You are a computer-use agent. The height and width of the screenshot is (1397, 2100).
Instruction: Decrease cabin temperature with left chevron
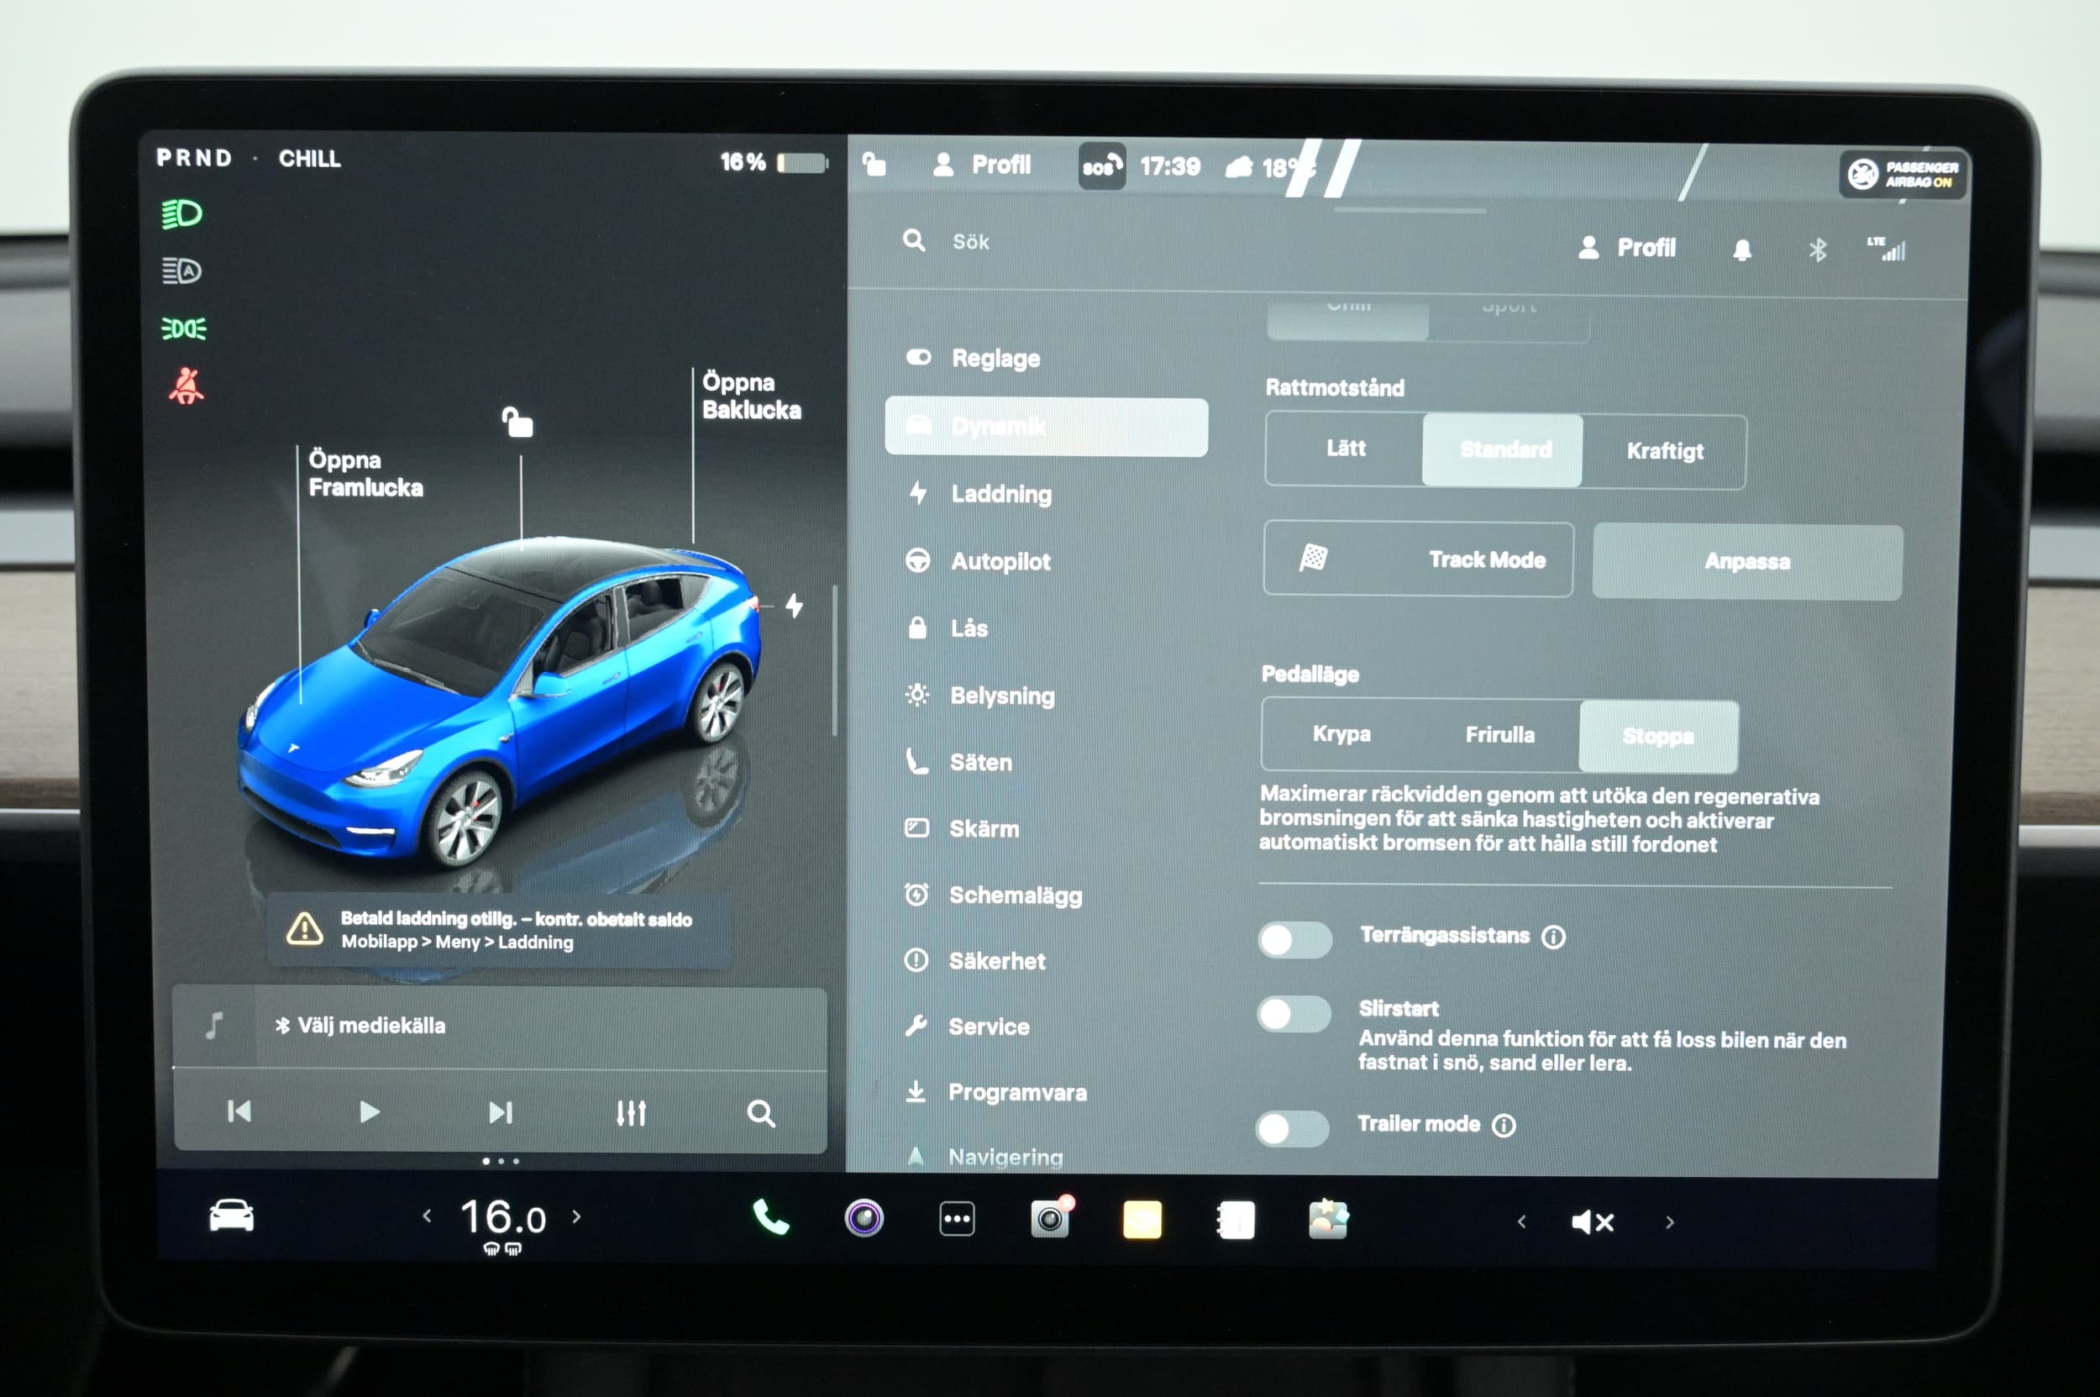coord(427,1216)
